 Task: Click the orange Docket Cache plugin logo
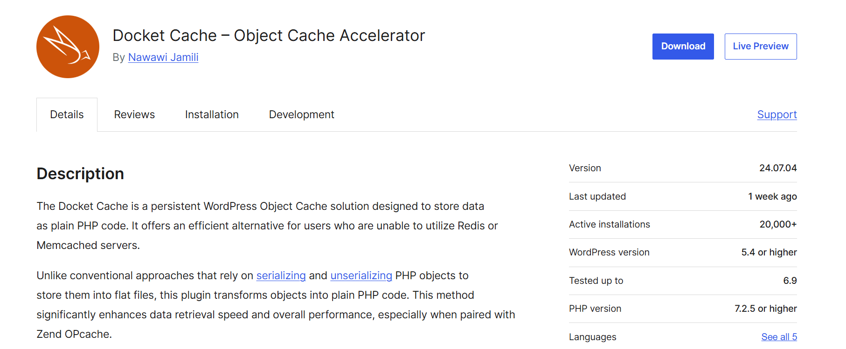click(x=68, y=47)
